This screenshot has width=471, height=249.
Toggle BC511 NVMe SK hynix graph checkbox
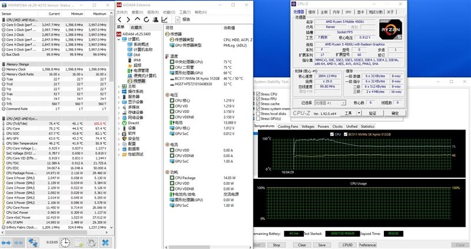click(346, 134)
